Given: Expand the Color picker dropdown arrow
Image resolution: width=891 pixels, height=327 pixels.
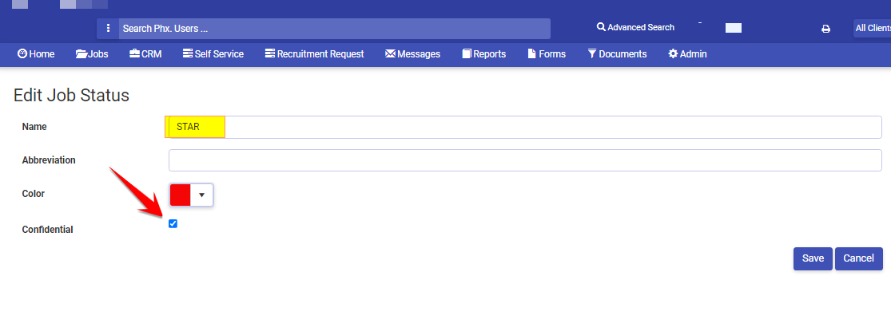Looking at the screenshot, I should click(201, 195).
